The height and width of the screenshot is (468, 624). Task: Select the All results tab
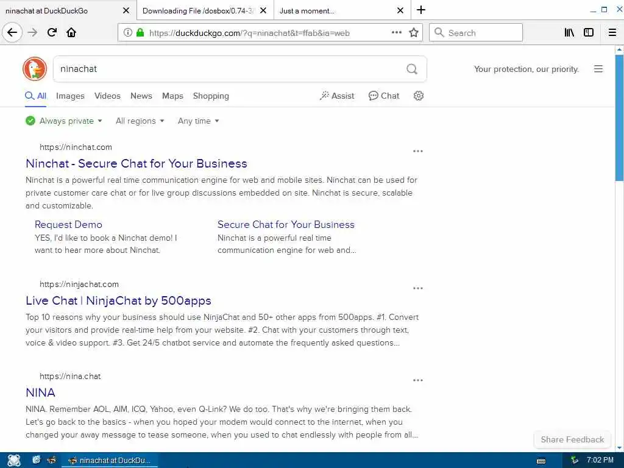(x=36, y=96)
